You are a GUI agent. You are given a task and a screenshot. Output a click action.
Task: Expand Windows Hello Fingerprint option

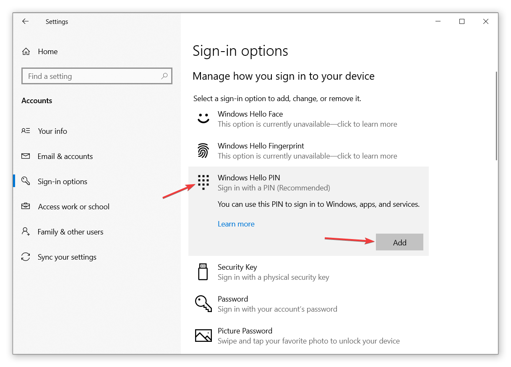308,151
